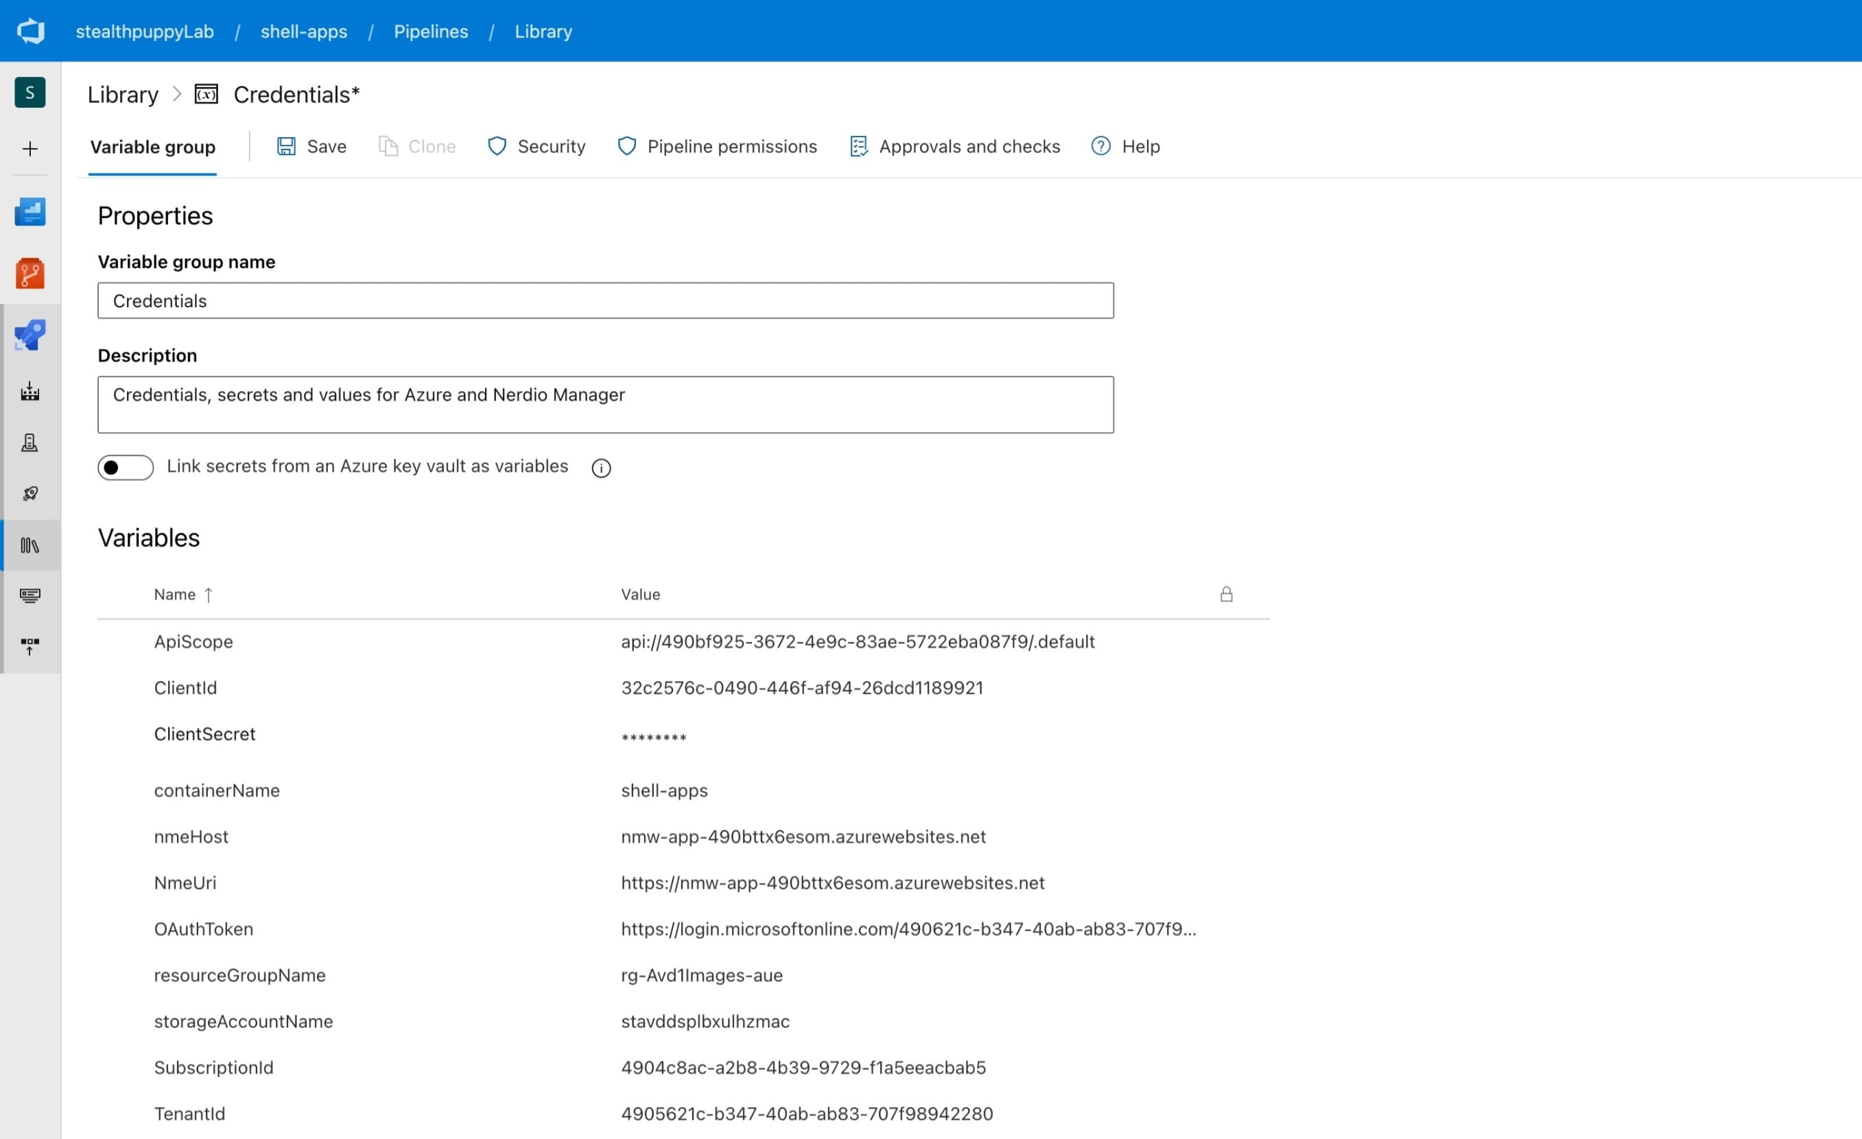The width and height of the screenshot is (1862, 1139).
Task: Click the variable group icon beside Credentials title
Action: 207,95
